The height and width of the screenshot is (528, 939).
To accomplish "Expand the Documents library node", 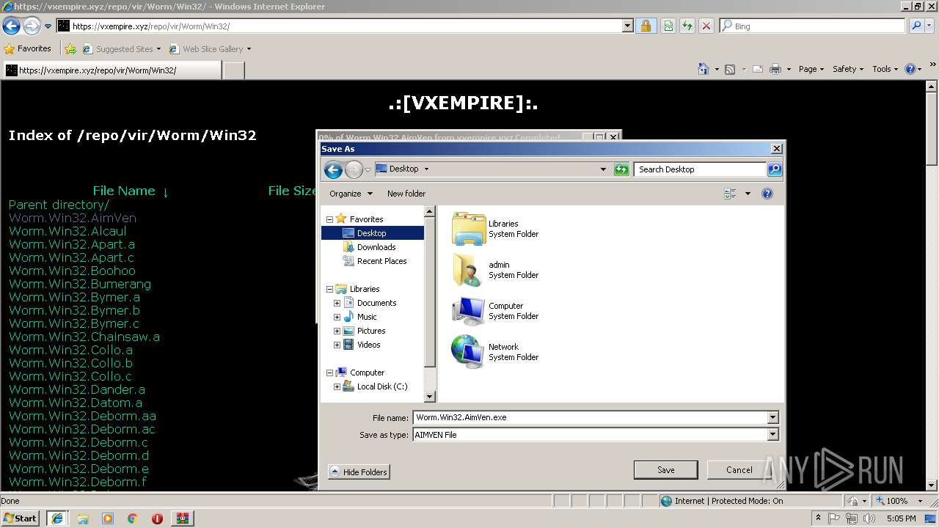I will coord(337,303).
